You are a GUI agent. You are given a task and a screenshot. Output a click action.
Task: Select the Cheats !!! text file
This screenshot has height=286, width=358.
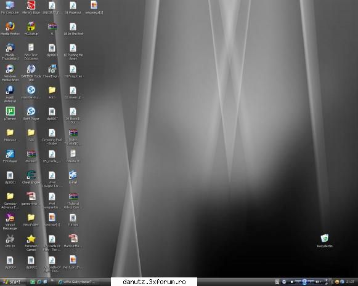pos(73,156)
